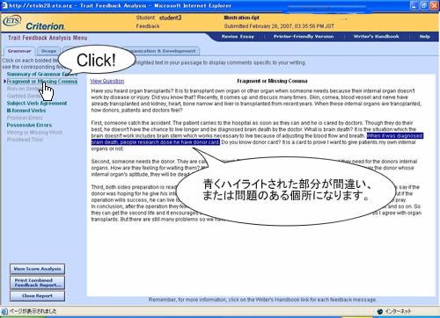Choose Subject-Verb Agreement errors
The height and width of the screenshot is (318, 440).
tap(37, 104)
